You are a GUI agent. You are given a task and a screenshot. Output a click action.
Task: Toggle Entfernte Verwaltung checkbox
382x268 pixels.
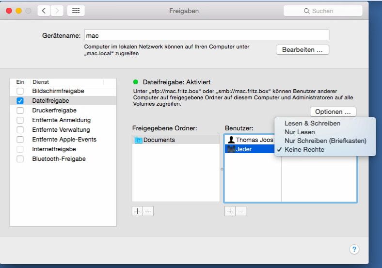[20, 130]
